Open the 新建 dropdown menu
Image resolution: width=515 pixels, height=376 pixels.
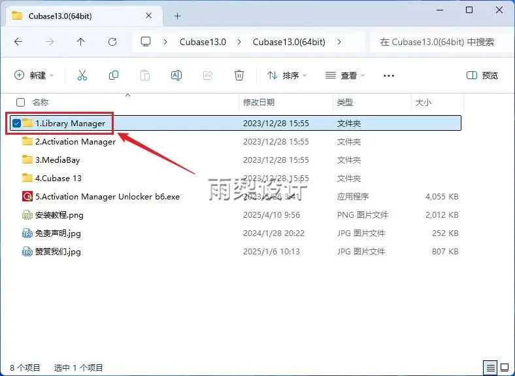34,75
